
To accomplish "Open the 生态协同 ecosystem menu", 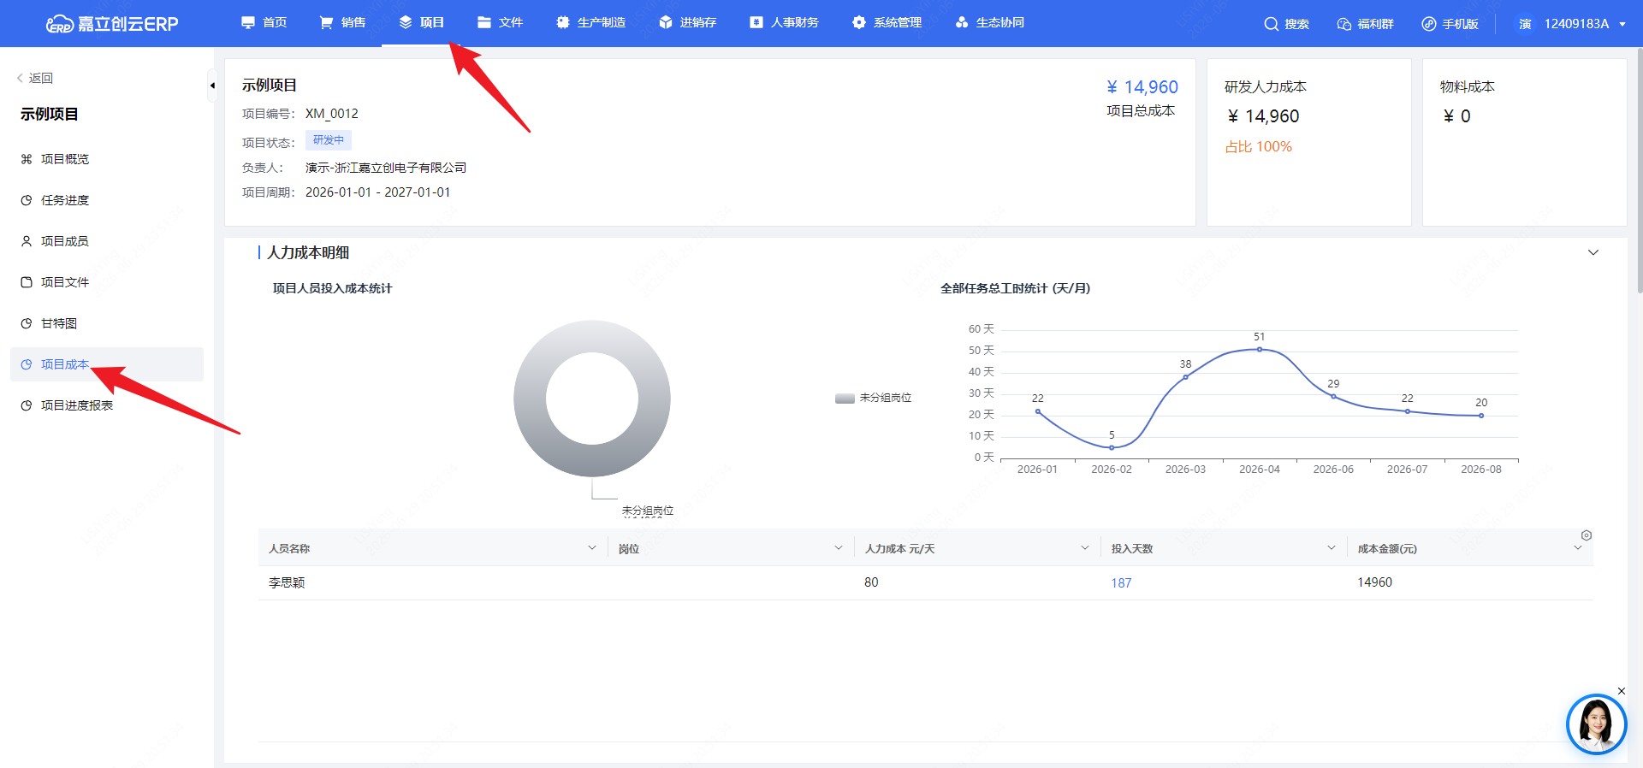I will 990,22.
